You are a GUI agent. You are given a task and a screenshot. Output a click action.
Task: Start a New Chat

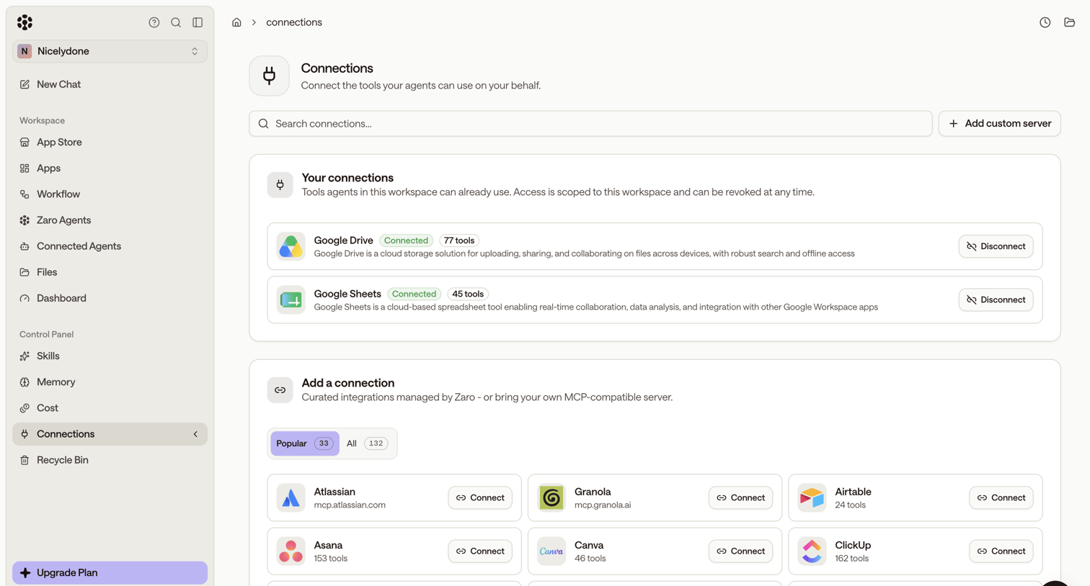tap(110, 84)
